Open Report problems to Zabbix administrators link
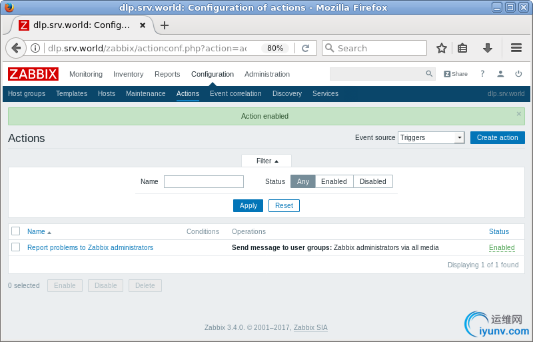 pos(90,247)
